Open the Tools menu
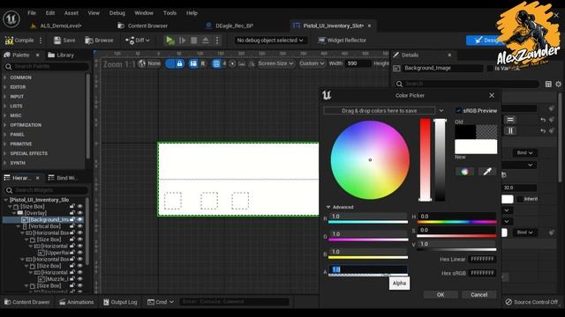The image size is (565, 317). 169,13
